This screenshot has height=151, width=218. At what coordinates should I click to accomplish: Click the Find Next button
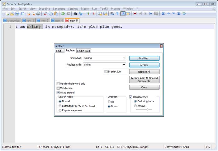[x=144, y=58]
